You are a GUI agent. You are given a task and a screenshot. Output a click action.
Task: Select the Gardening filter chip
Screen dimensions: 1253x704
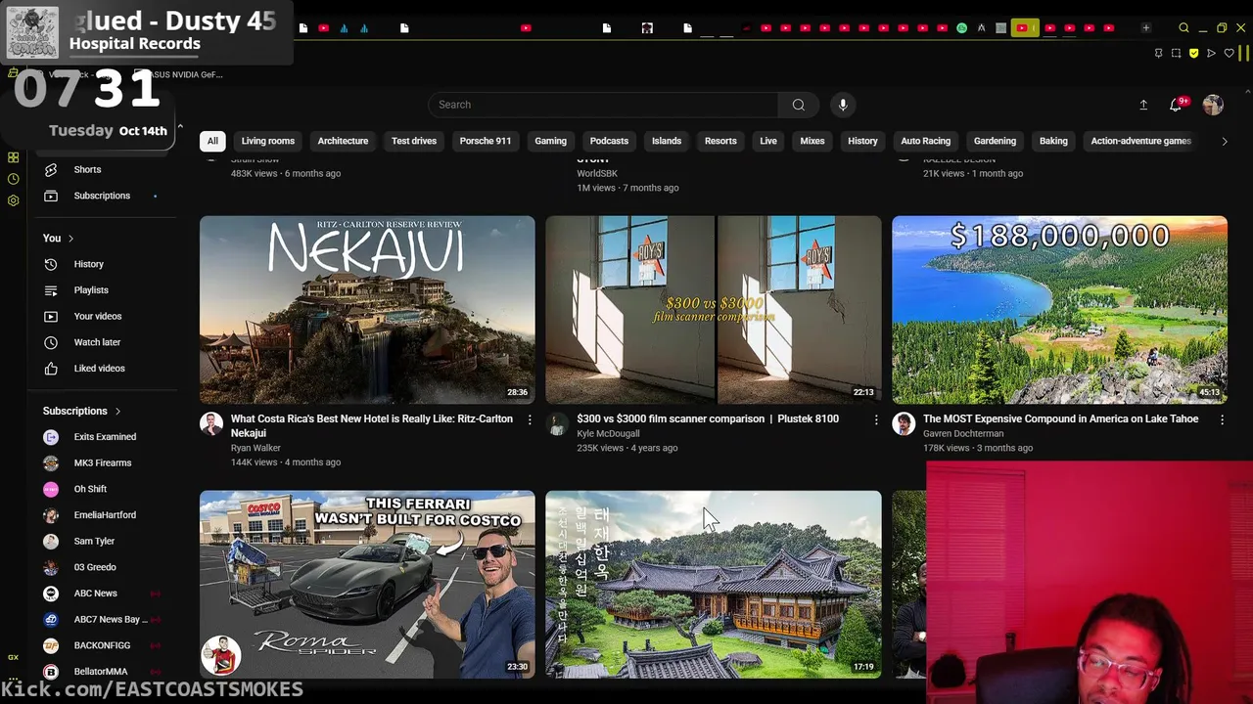(995, 141)
